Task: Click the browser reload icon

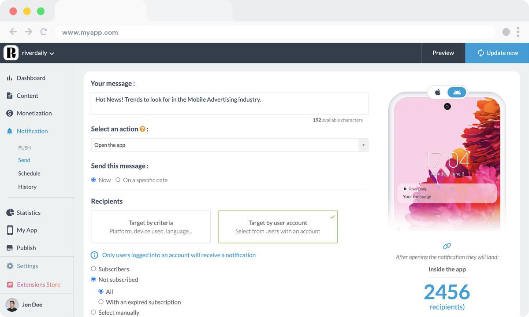Action: tap(44, 32)
